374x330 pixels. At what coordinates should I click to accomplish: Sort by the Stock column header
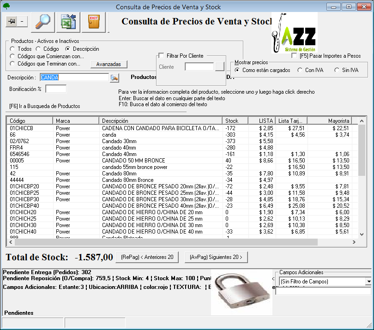[x=235, y=120]
